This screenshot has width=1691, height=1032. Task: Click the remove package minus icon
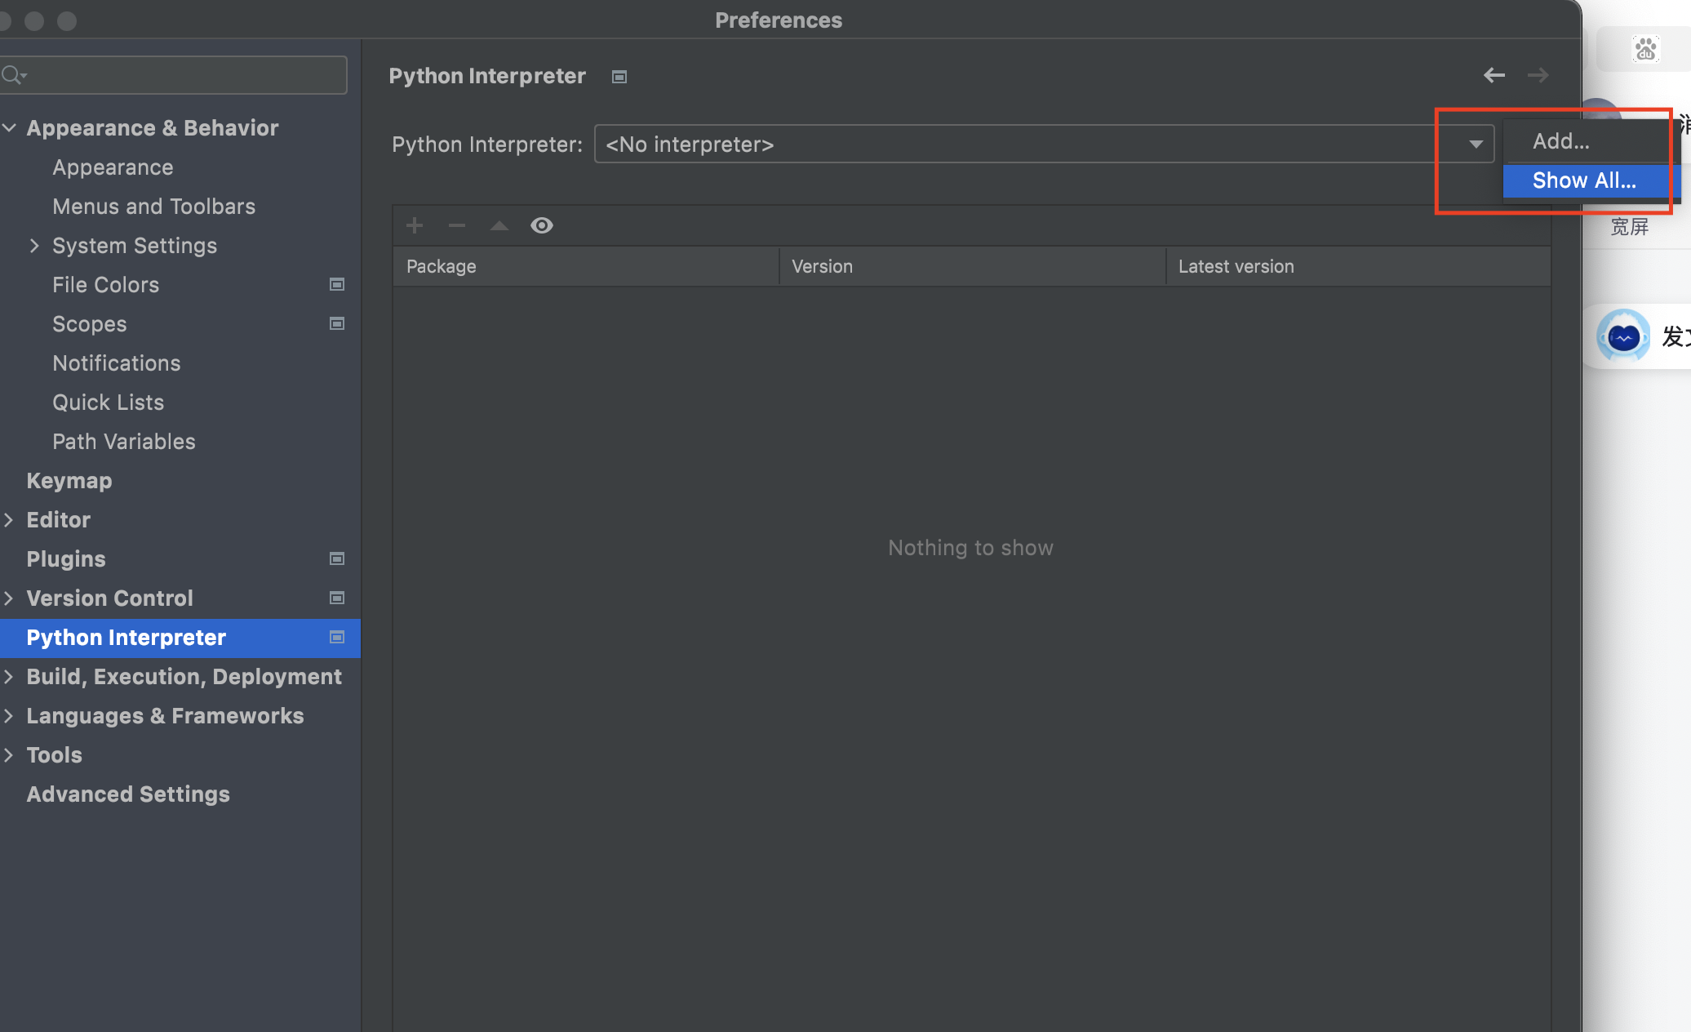tap(456, 225)
